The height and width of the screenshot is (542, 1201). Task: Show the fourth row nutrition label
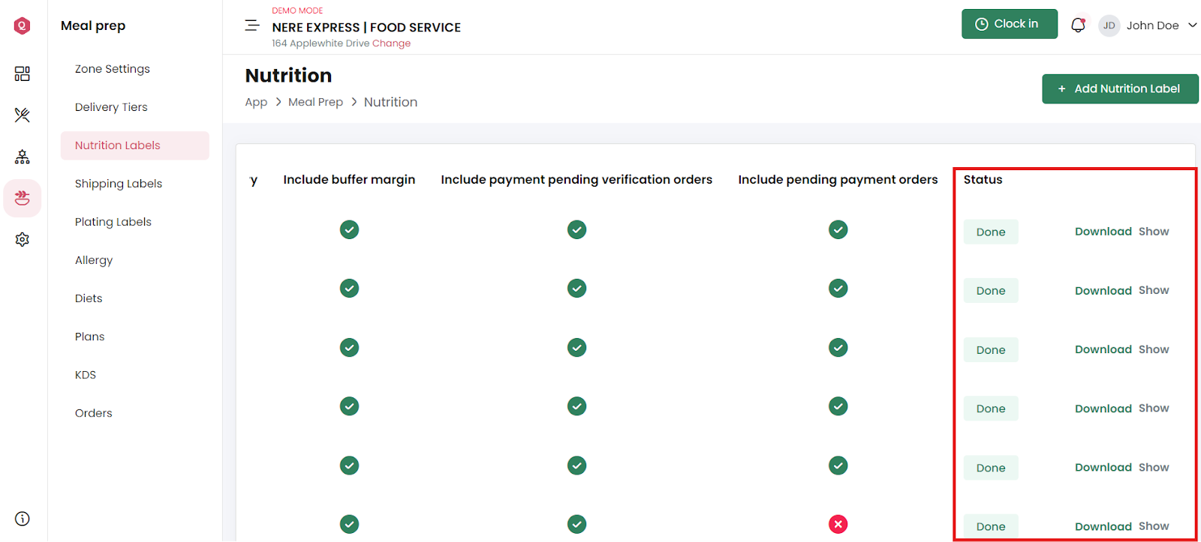[x=1154, y=408]
